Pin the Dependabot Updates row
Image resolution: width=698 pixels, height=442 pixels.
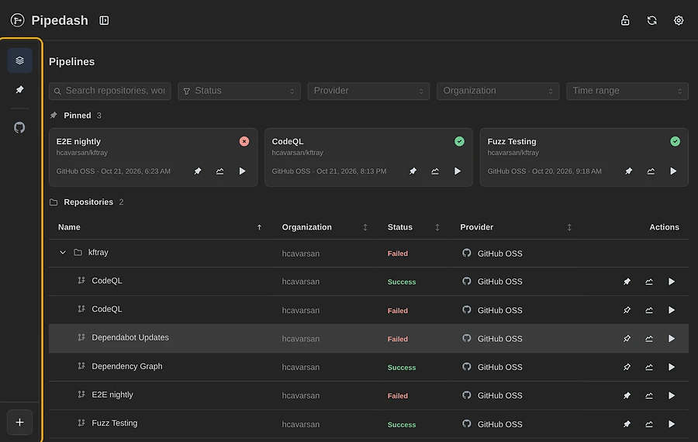coord(627,339)
